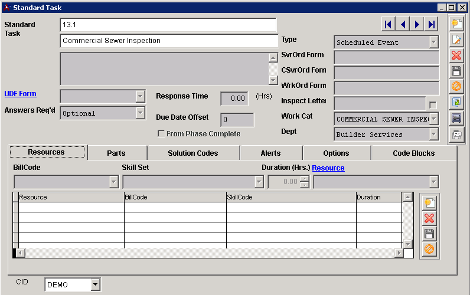The width and height of the screenshot is (470, 295).
Task: Open the CID dropdown showing DEMO
Action: [x=96, y=285]
